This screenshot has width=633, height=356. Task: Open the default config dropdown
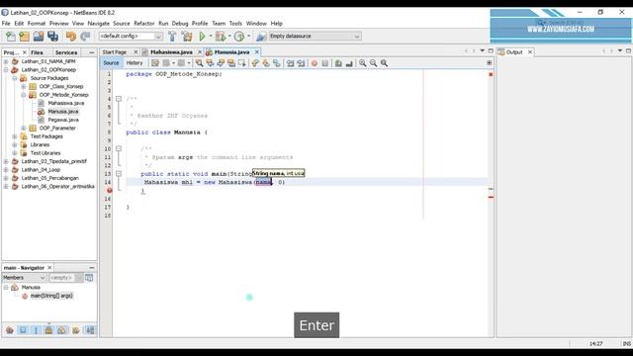pyautogui.click(x=131, y=37)
